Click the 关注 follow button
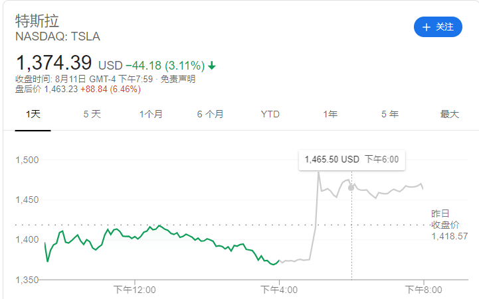479x299 pixels. (438, 27)
